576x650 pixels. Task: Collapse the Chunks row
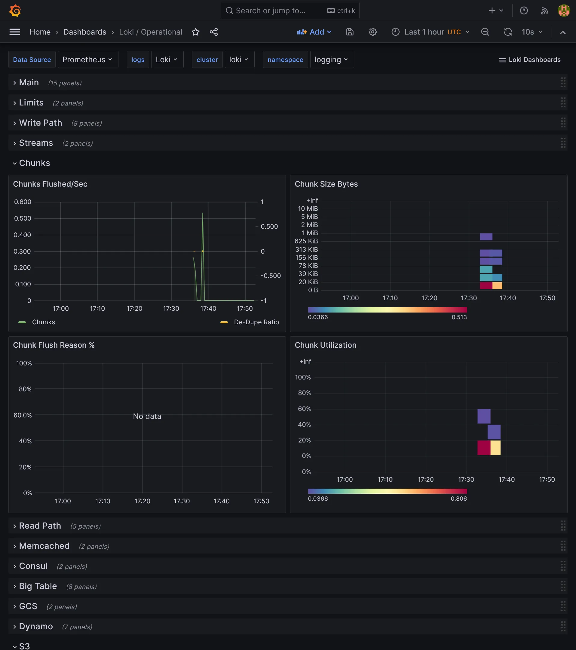coord(34,163)
